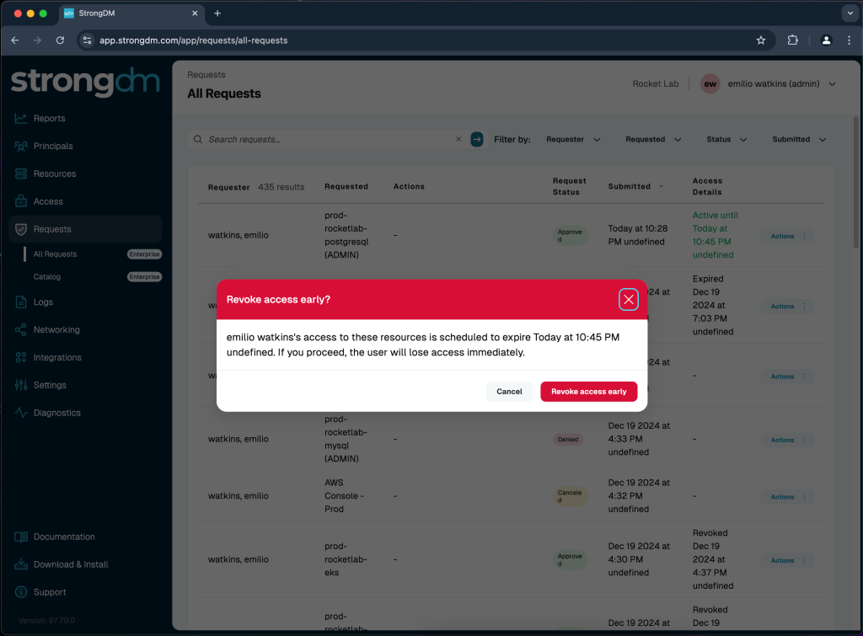Open the Requester filter dropdown

pyautogui.click(x=573, y=139)
